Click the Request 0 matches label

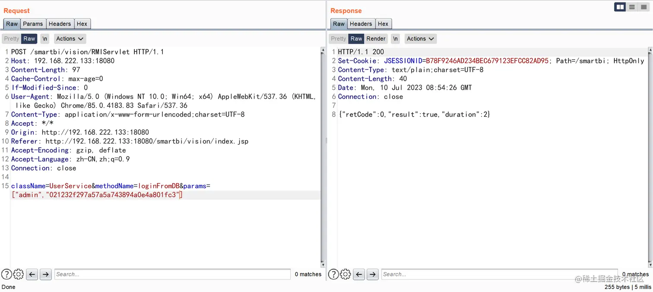click(x=308, y=274)
